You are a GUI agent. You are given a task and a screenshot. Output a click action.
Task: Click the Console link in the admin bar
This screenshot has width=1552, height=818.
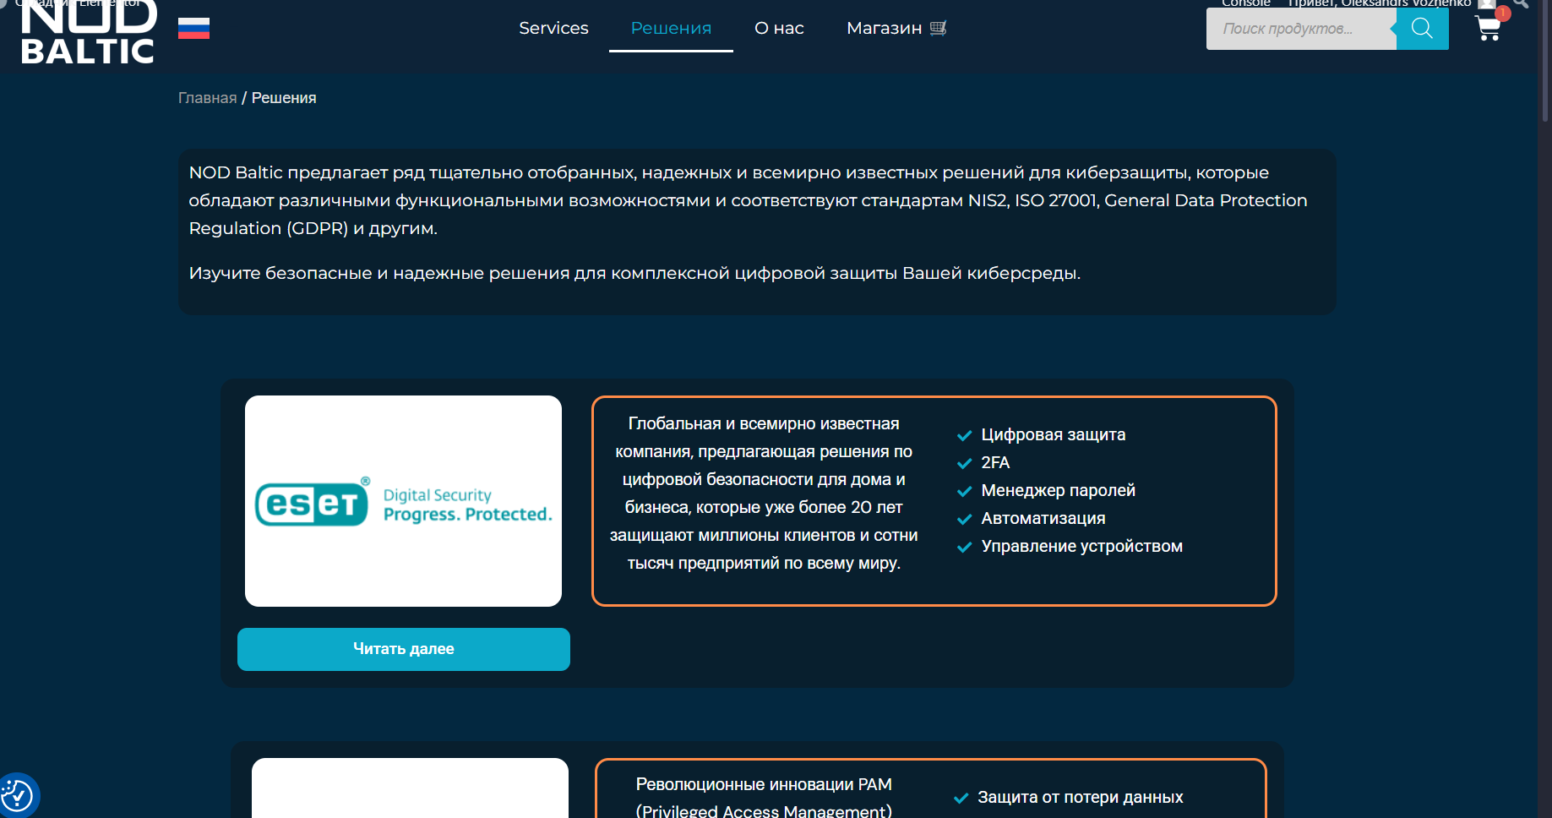click(1246, 3)
